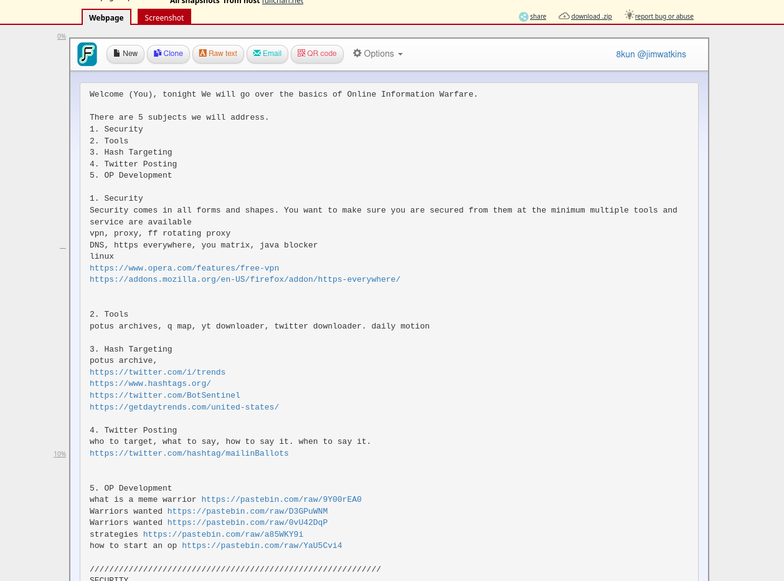Click the 'DNS, https everywhere' line
The width and height of the screenshot is (784, 581).
point(204,246)
